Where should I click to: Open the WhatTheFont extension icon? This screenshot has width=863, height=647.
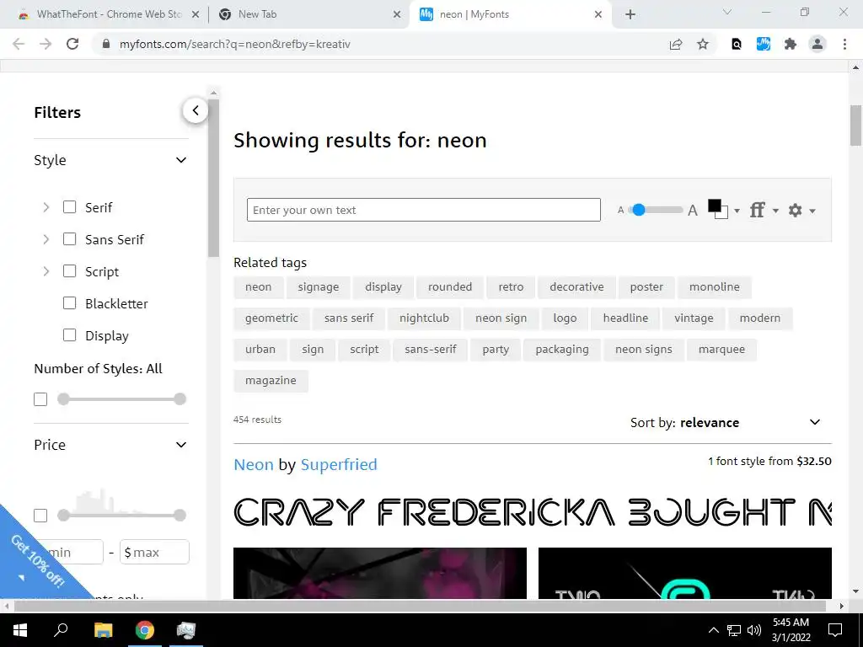click(x=764, y=44)
